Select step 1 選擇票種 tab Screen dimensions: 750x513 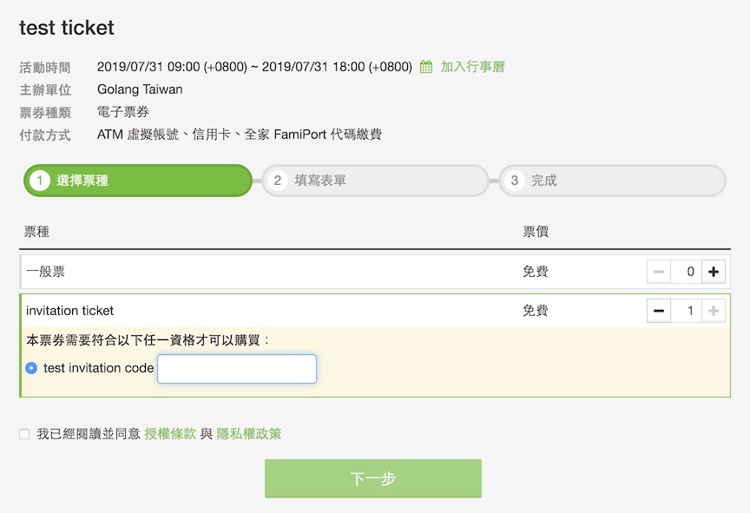coord(138,181)
